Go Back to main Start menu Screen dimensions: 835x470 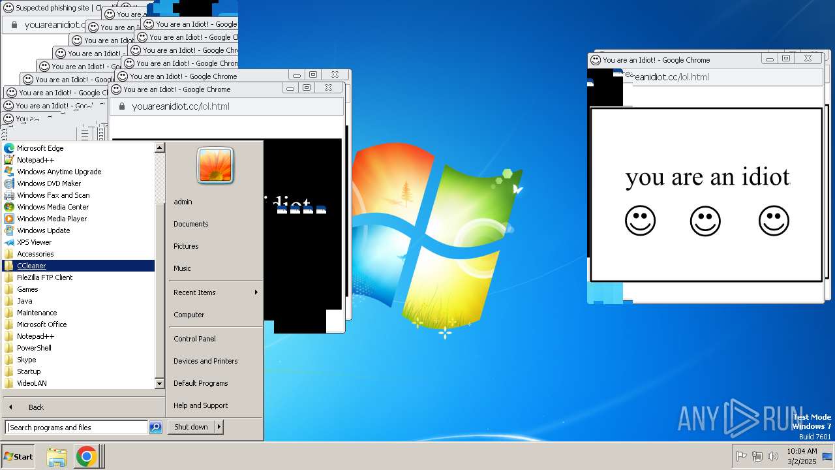[x=83, y=407]
